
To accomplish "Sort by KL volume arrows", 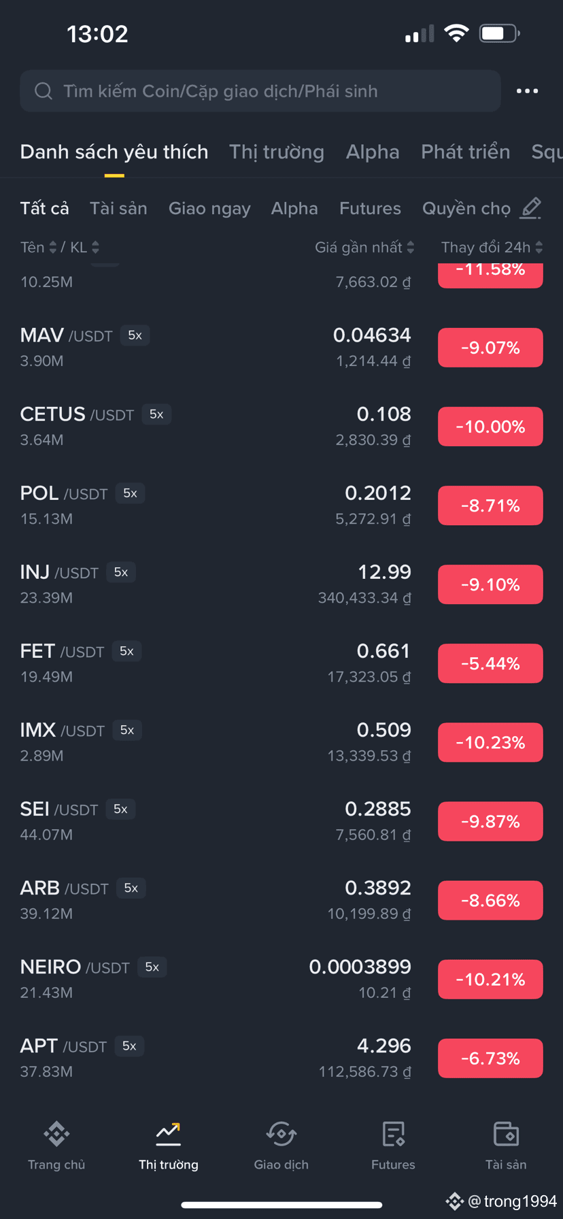I will 95,248.
